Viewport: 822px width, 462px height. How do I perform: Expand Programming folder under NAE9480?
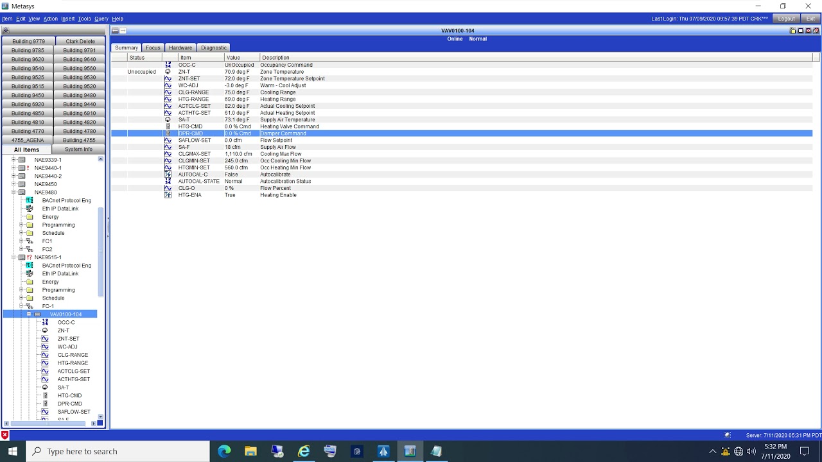(21, 225)
